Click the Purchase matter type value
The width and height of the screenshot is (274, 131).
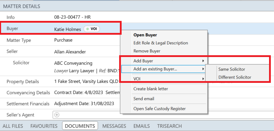(63, 40)
